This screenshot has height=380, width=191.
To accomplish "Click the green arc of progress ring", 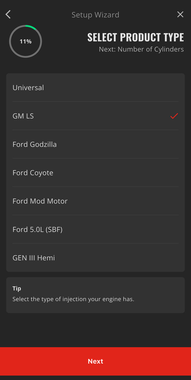I will (32, 27).
